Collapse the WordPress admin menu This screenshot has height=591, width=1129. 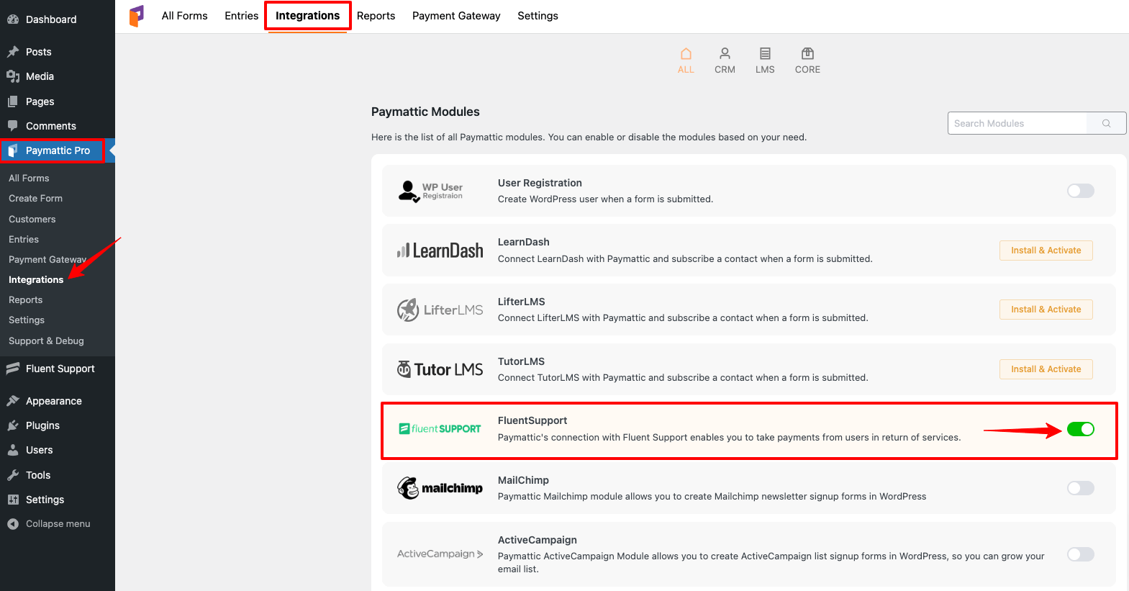[x=58, y=524]
